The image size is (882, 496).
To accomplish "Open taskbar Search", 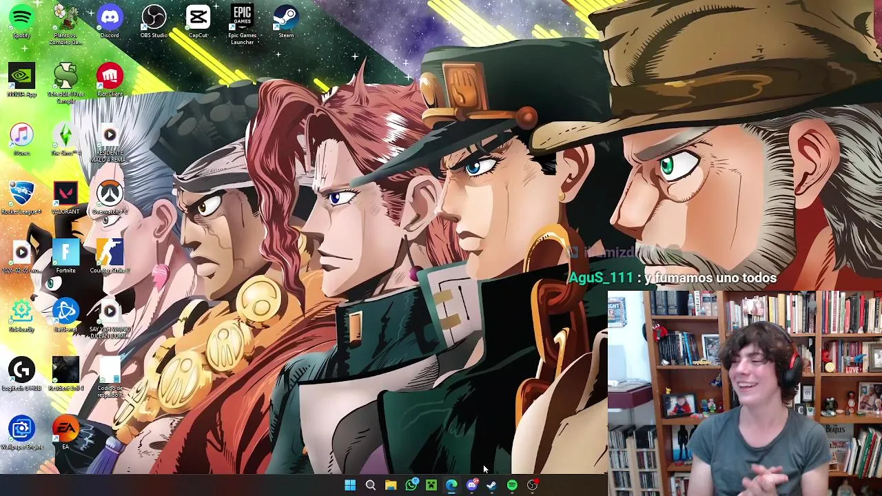I will pos(370,486).
